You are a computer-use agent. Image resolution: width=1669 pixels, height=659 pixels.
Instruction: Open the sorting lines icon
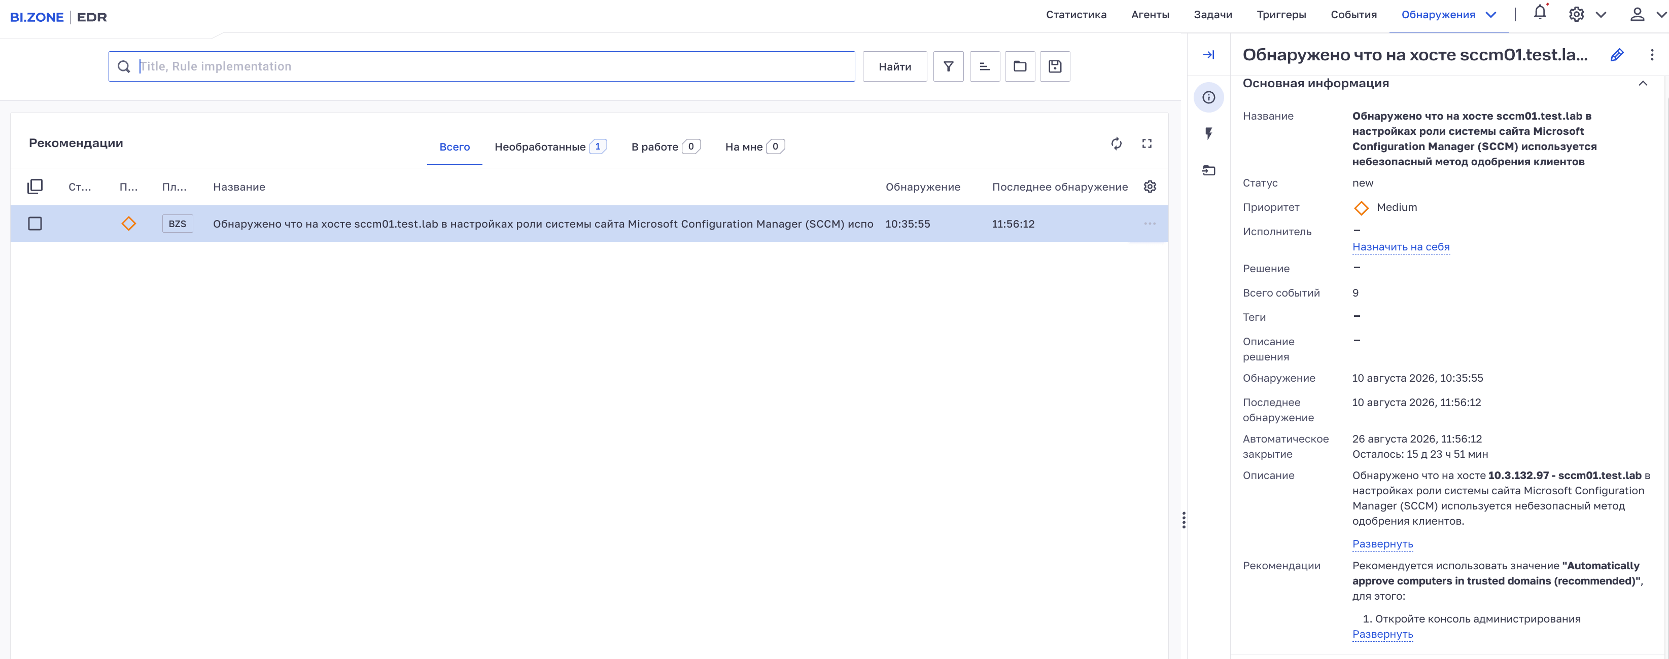984,66
